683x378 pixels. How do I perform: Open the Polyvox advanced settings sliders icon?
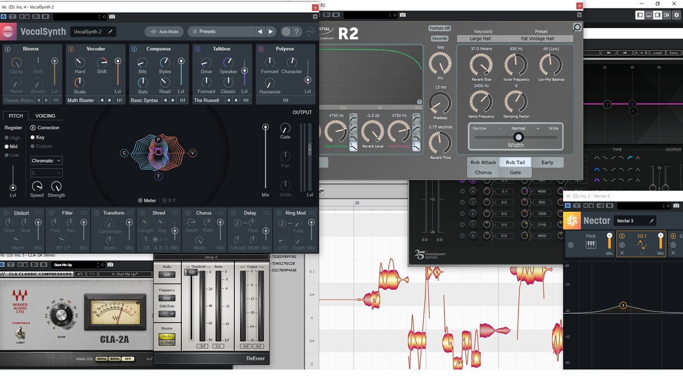[286, 100]
